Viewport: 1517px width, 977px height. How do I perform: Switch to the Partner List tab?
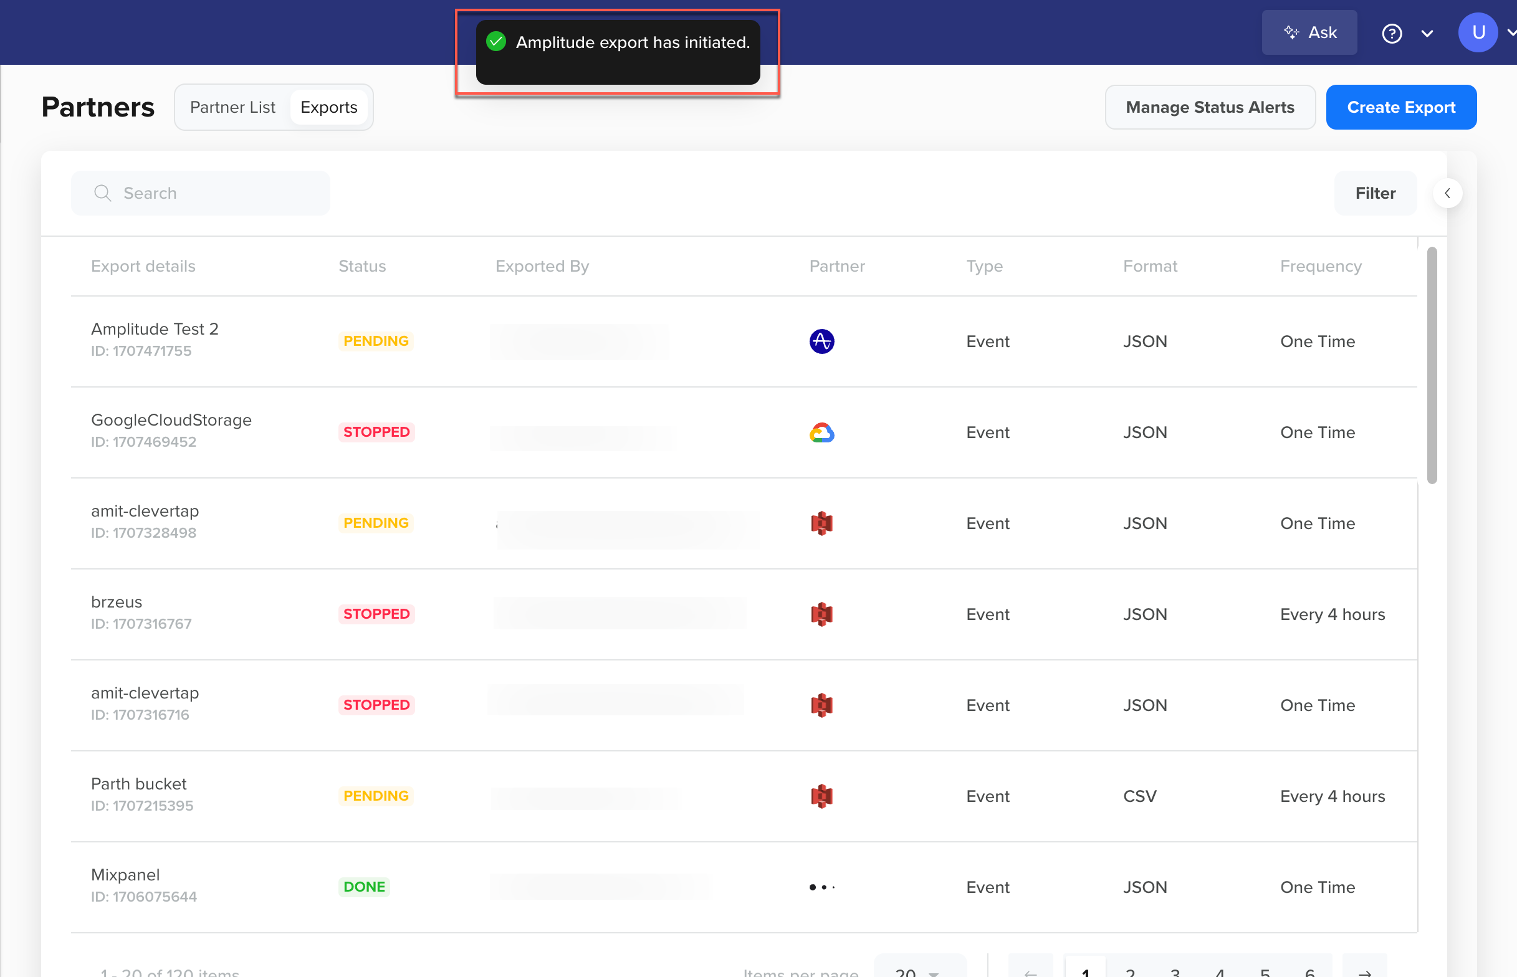(232, 107)
